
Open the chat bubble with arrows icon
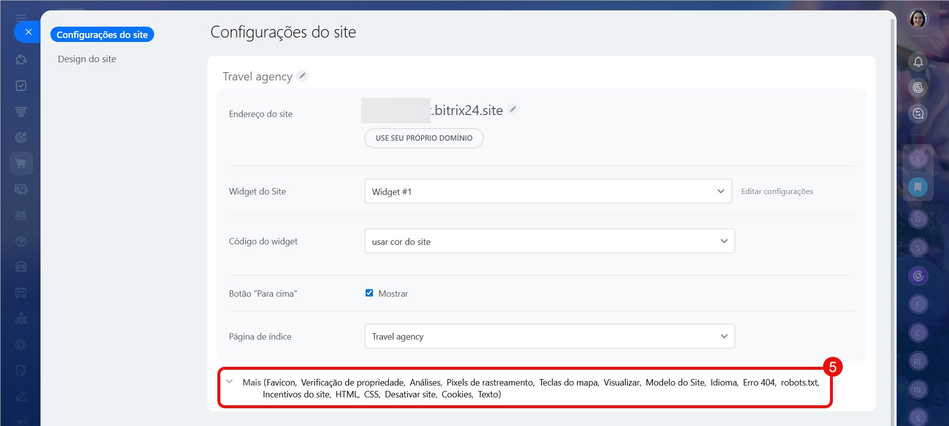pyautogui.click(x=918, y=114)
